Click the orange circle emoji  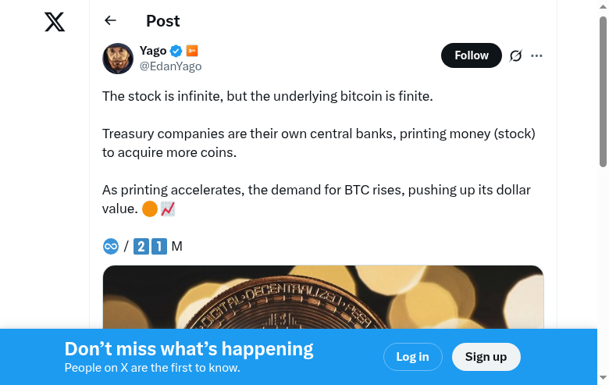[x=150, y=209]
